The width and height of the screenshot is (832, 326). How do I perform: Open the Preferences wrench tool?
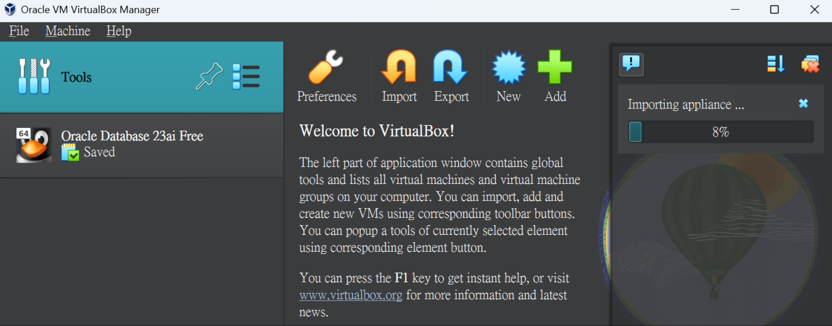tap(326, 76)
